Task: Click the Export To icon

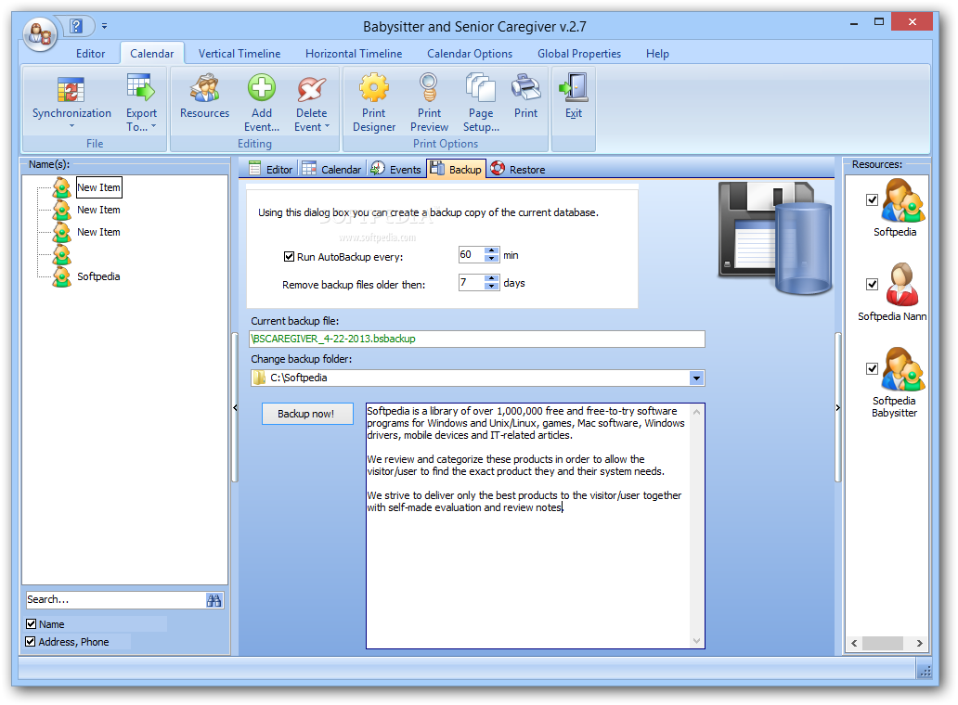Action: pyautogui.click(x=142, y=88)
